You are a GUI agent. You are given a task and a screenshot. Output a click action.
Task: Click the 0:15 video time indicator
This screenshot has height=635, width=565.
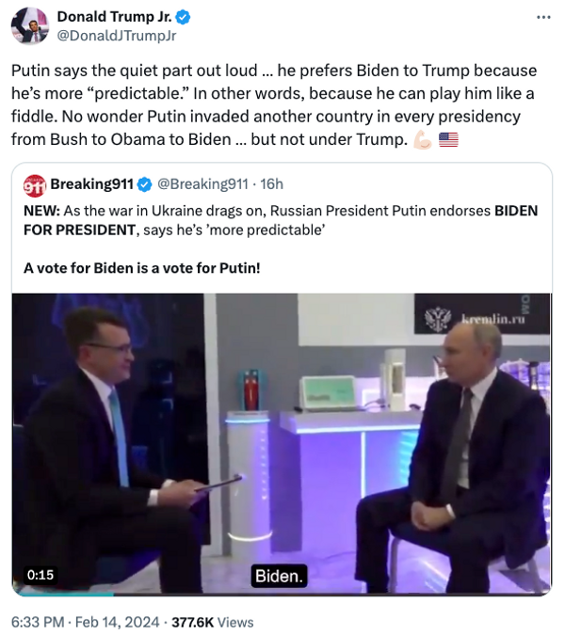click(x=40, y=575)
